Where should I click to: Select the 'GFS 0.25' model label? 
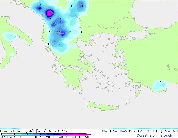[58, 131]
